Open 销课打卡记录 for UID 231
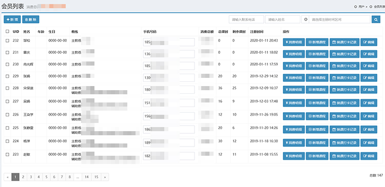Viewport: 385px width, 187px height. [344, 54]
